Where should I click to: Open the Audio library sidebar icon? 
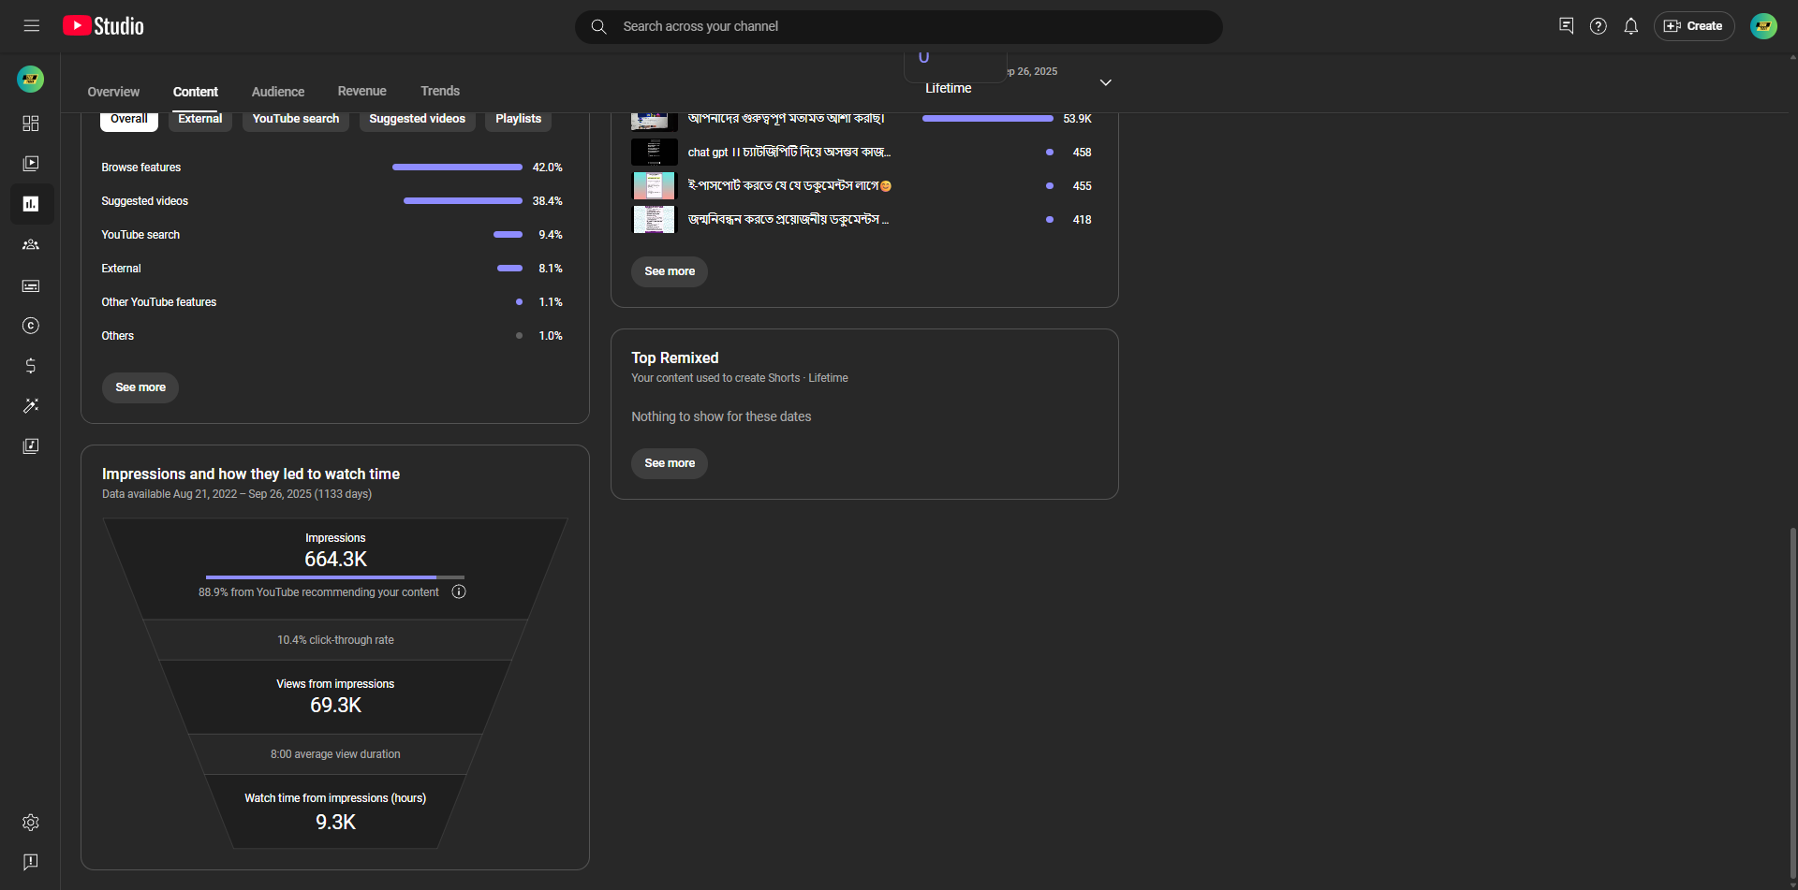coord(31,446)
